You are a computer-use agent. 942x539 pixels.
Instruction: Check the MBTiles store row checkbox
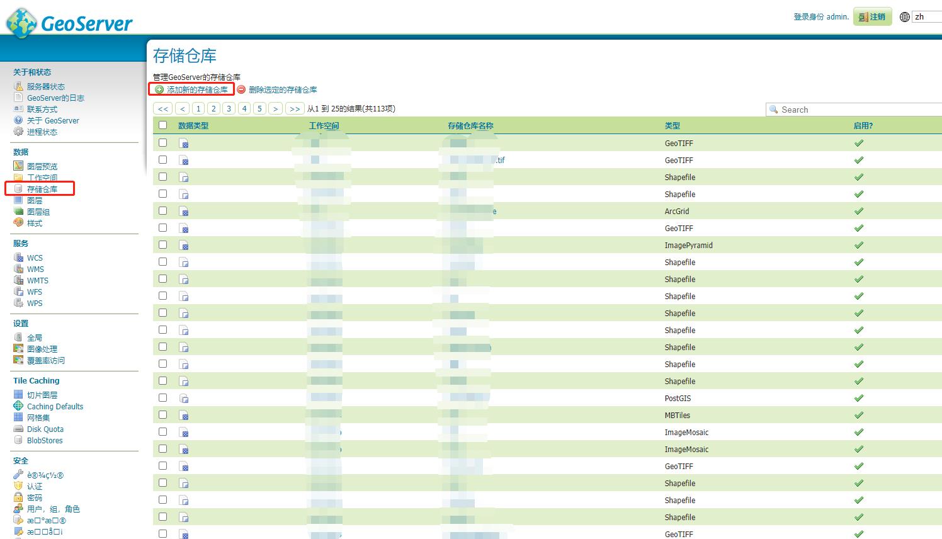pos(163,415)
